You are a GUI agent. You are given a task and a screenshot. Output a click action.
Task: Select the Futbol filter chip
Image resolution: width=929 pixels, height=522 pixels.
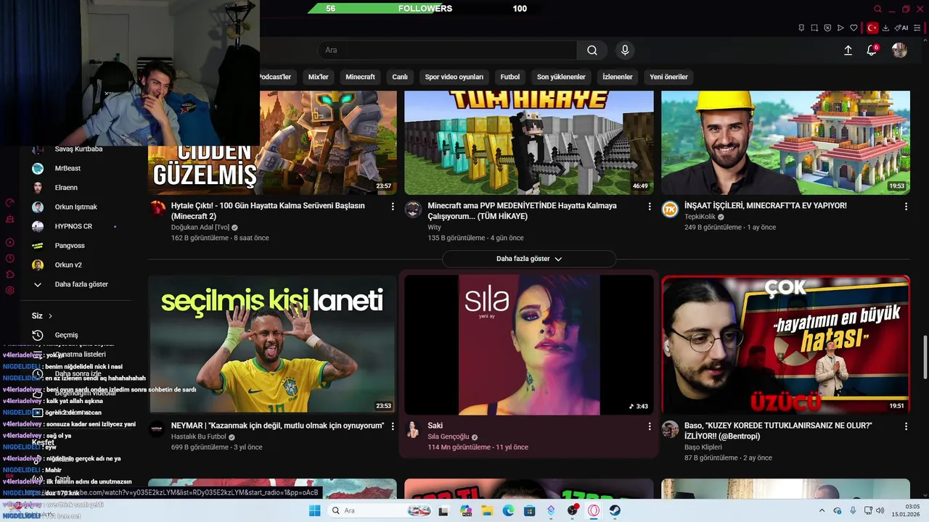(x=510, y=77)
